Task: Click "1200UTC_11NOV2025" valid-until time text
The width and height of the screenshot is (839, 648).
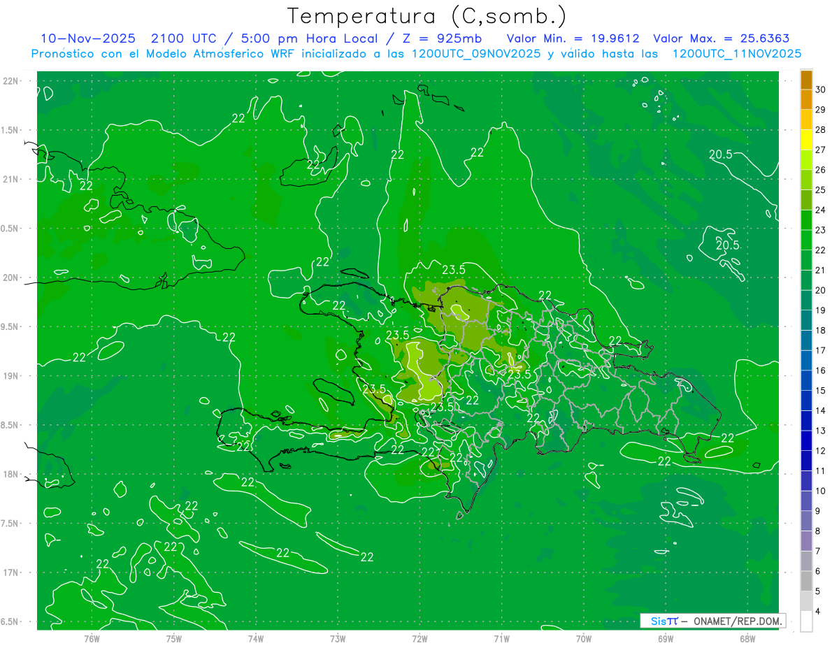Action: 737,54
